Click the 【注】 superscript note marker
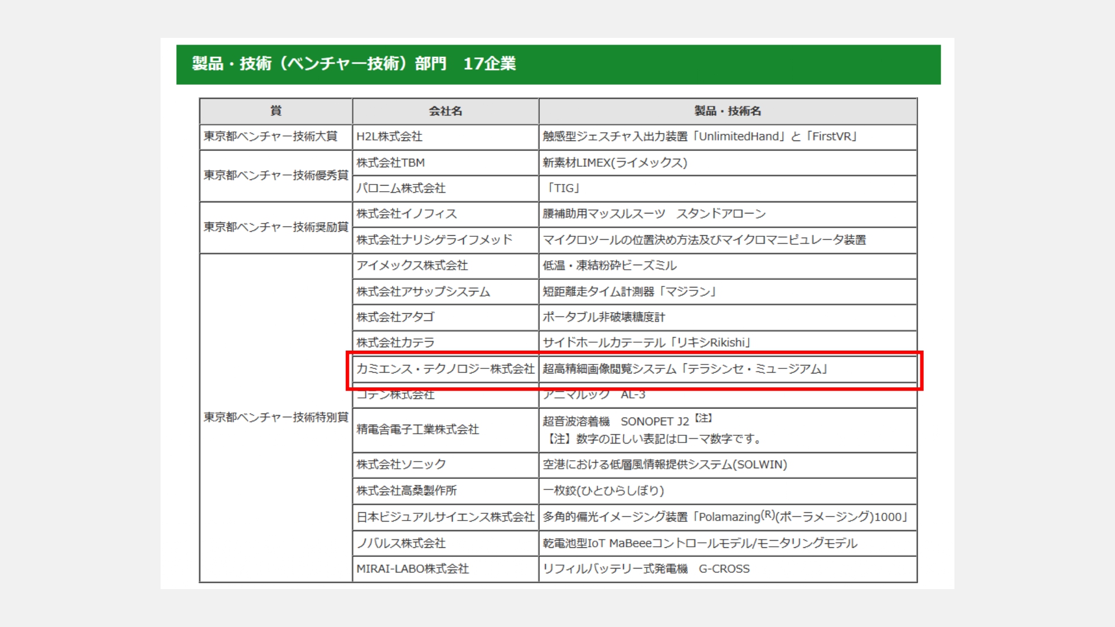The height and width of the screenshot is (627, 1115). coord(704,418)
